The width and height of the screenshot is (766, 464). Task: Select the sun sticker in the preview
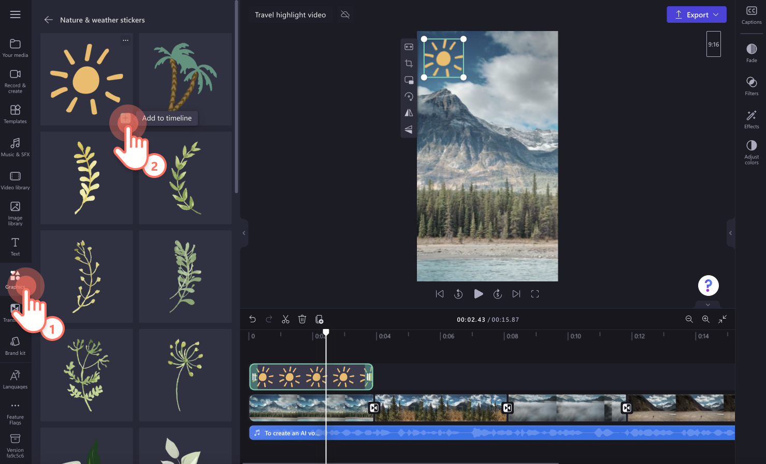point(444,58)
